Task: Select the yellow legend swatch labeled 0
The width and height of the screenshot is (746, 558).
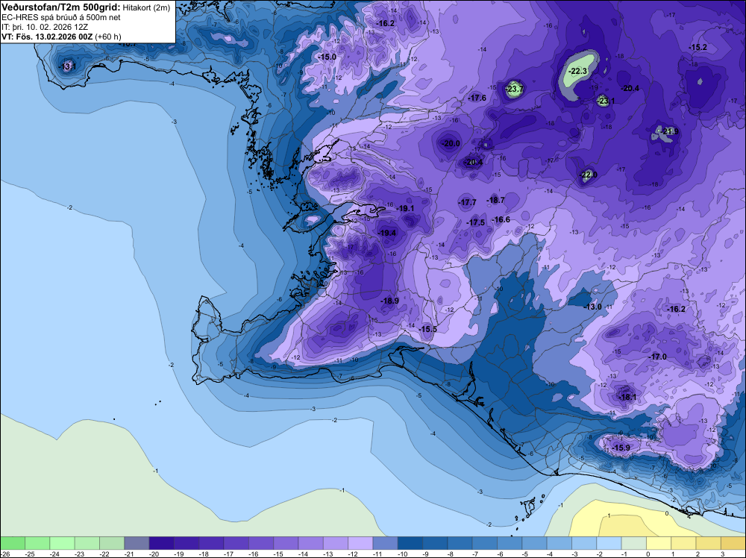Action: pyautogui.click(x=658, y=543)
